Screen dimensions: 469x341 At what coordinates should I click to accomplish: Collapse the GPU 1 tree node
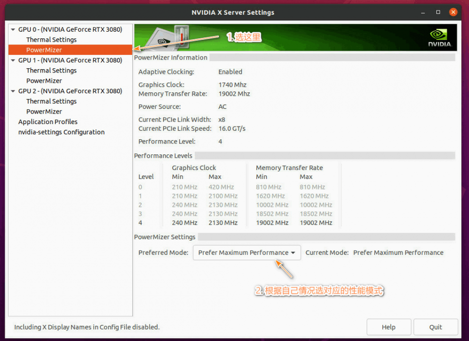[13, 61]
